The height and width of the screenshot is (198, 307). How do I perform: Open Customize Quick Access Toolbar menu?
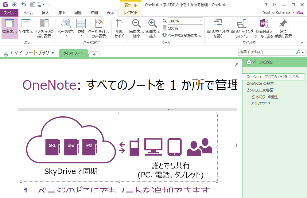coord(50,5)
